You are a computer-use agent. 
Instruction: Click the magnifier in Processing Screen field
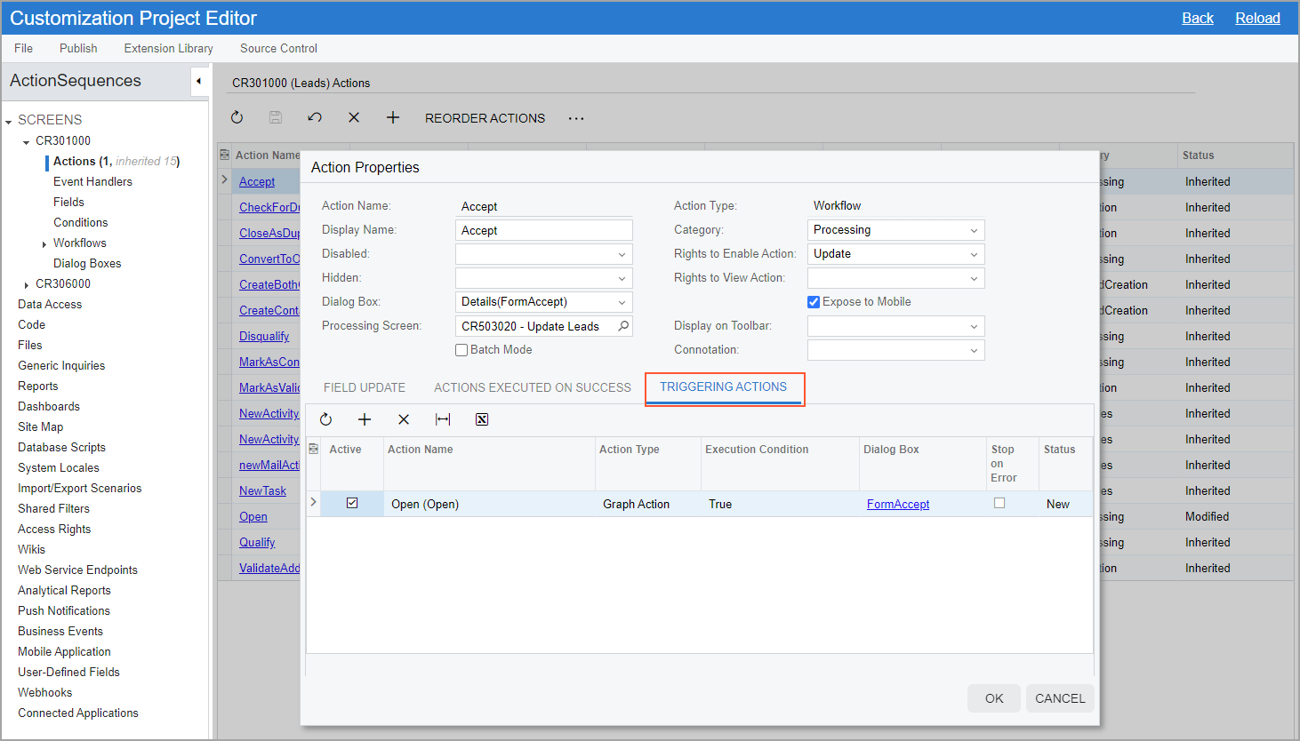(x=623, y=326)
